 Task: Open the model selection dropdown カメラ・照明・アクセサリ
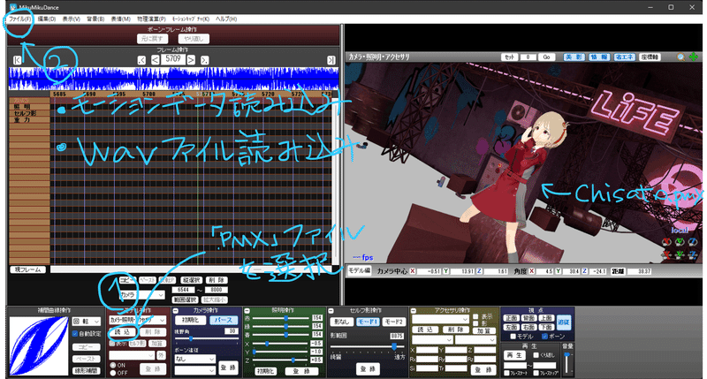click(138, 320)
